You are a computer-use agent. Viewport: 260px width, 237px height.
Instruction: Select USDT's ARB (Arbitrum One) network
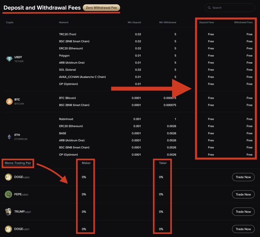coord(72,63)
